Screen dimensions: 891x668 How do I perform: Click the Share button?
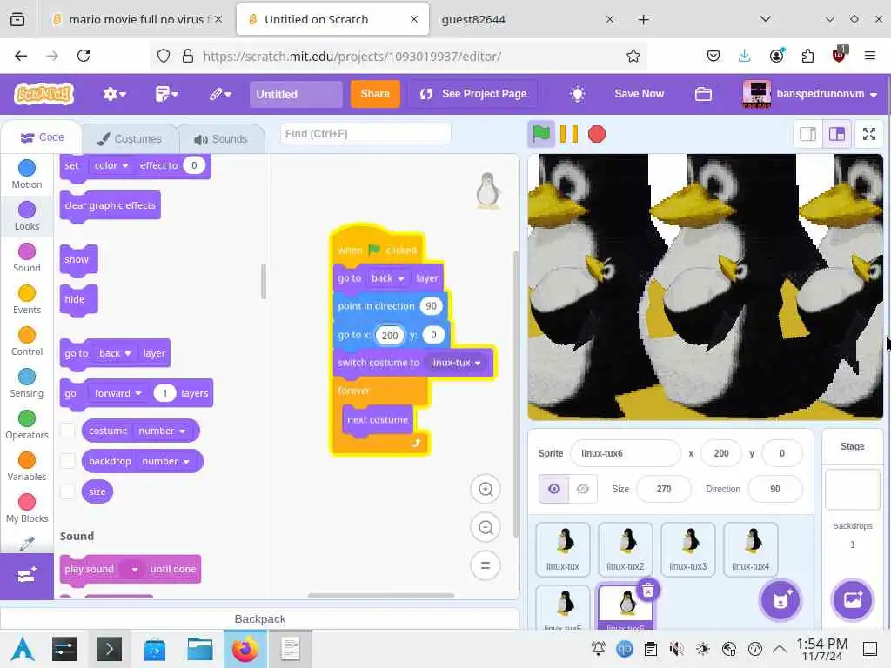[375, 94]
